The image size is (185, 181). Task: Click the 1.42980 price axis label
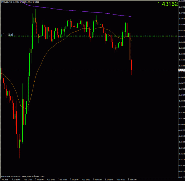click(182, 89)
